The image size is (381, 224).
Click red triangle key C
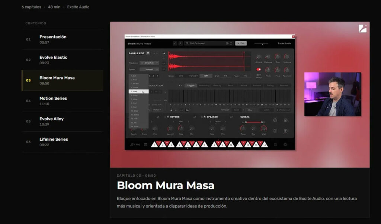pos(243,143)
